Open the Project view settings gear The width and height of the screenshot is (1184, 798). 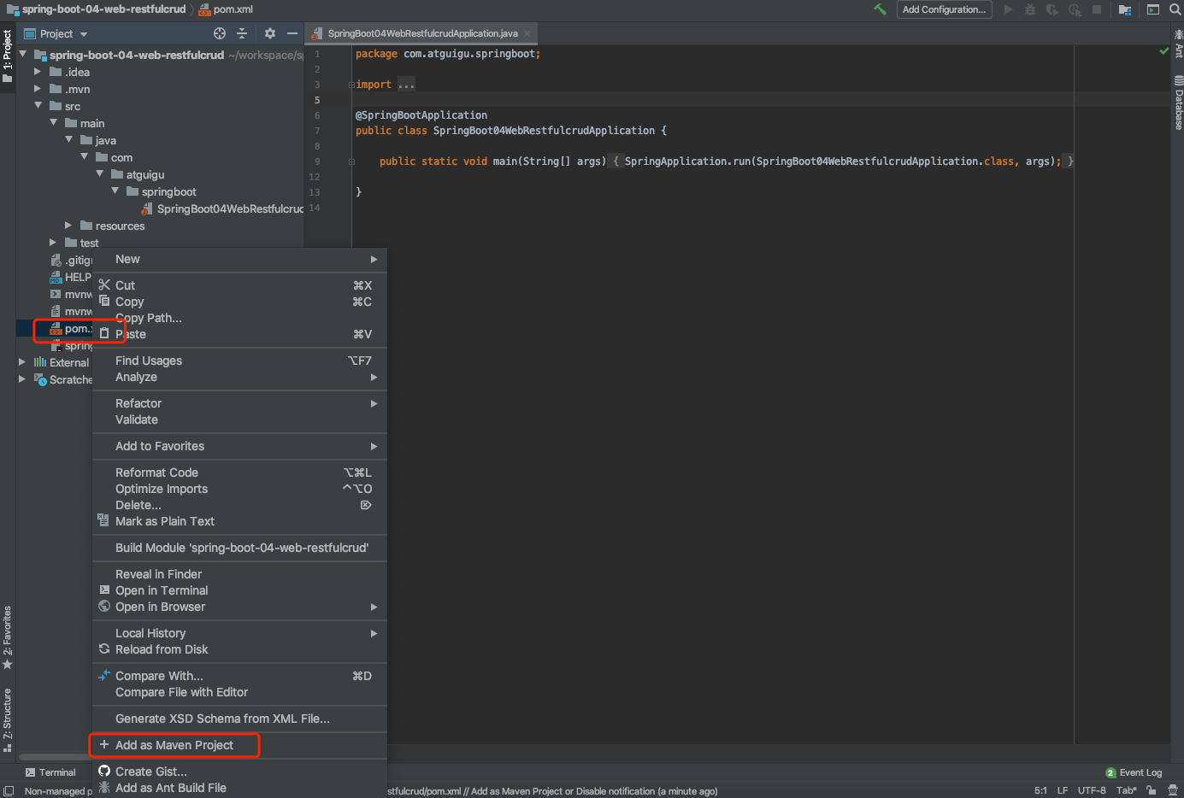[x=268, y=33]
